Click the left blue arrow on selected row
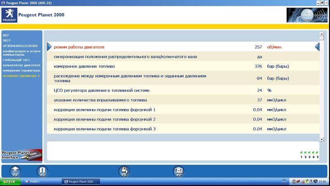This screenshot has height=186, width=330. coord(49,47)
